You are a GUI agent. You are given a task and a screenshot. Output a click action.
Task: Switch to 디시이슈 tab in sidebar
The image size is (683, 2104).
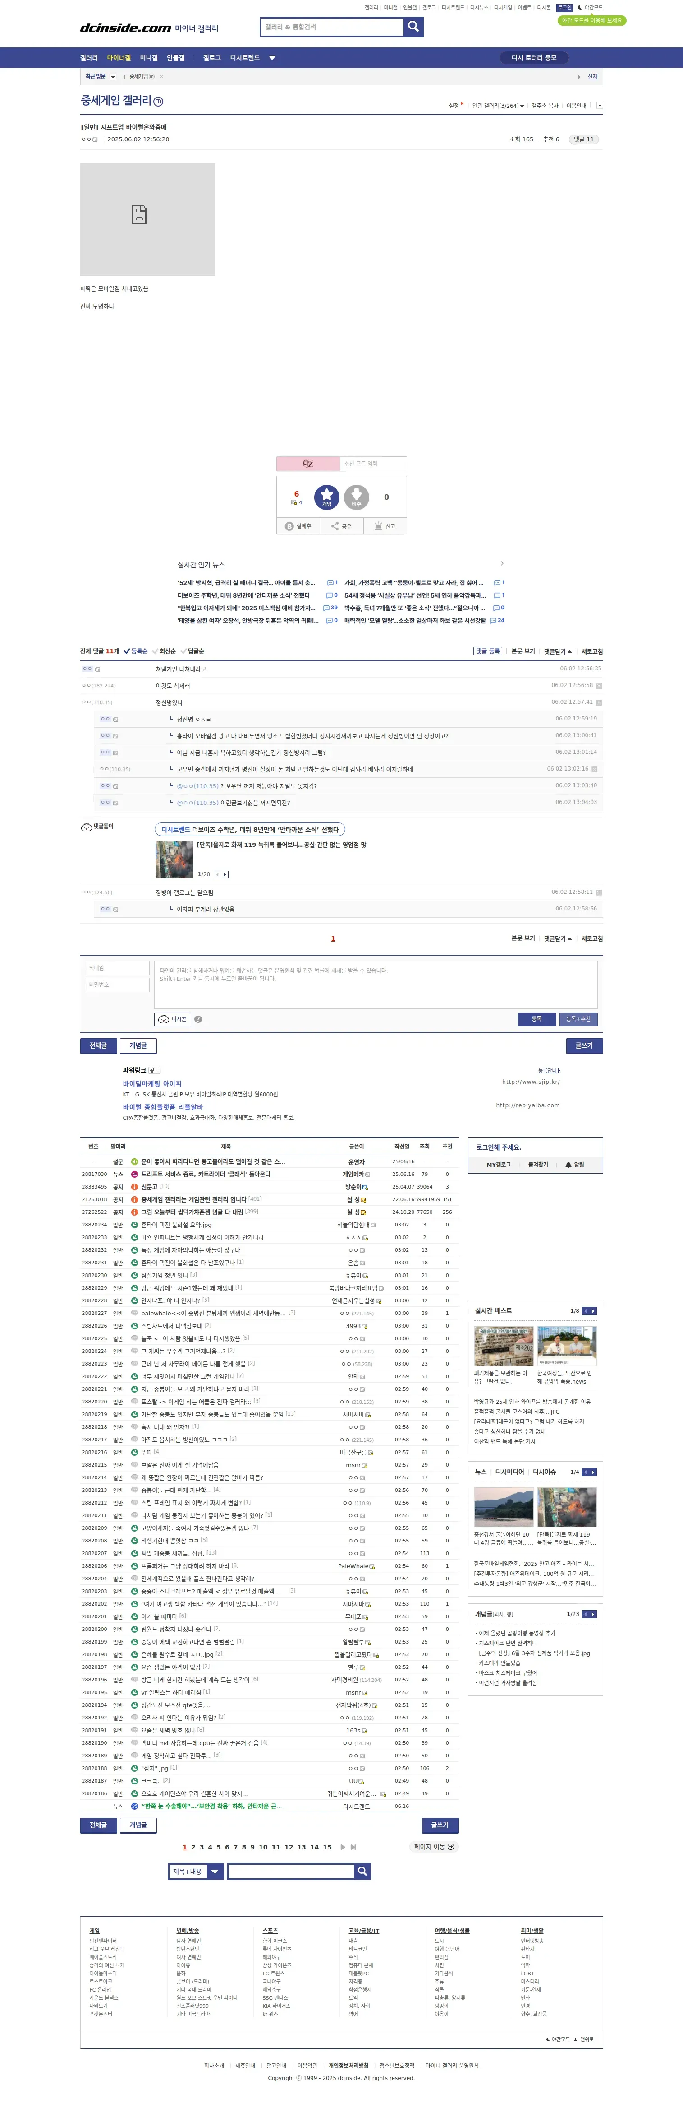pyautogui.click(x=544, y=1472)
